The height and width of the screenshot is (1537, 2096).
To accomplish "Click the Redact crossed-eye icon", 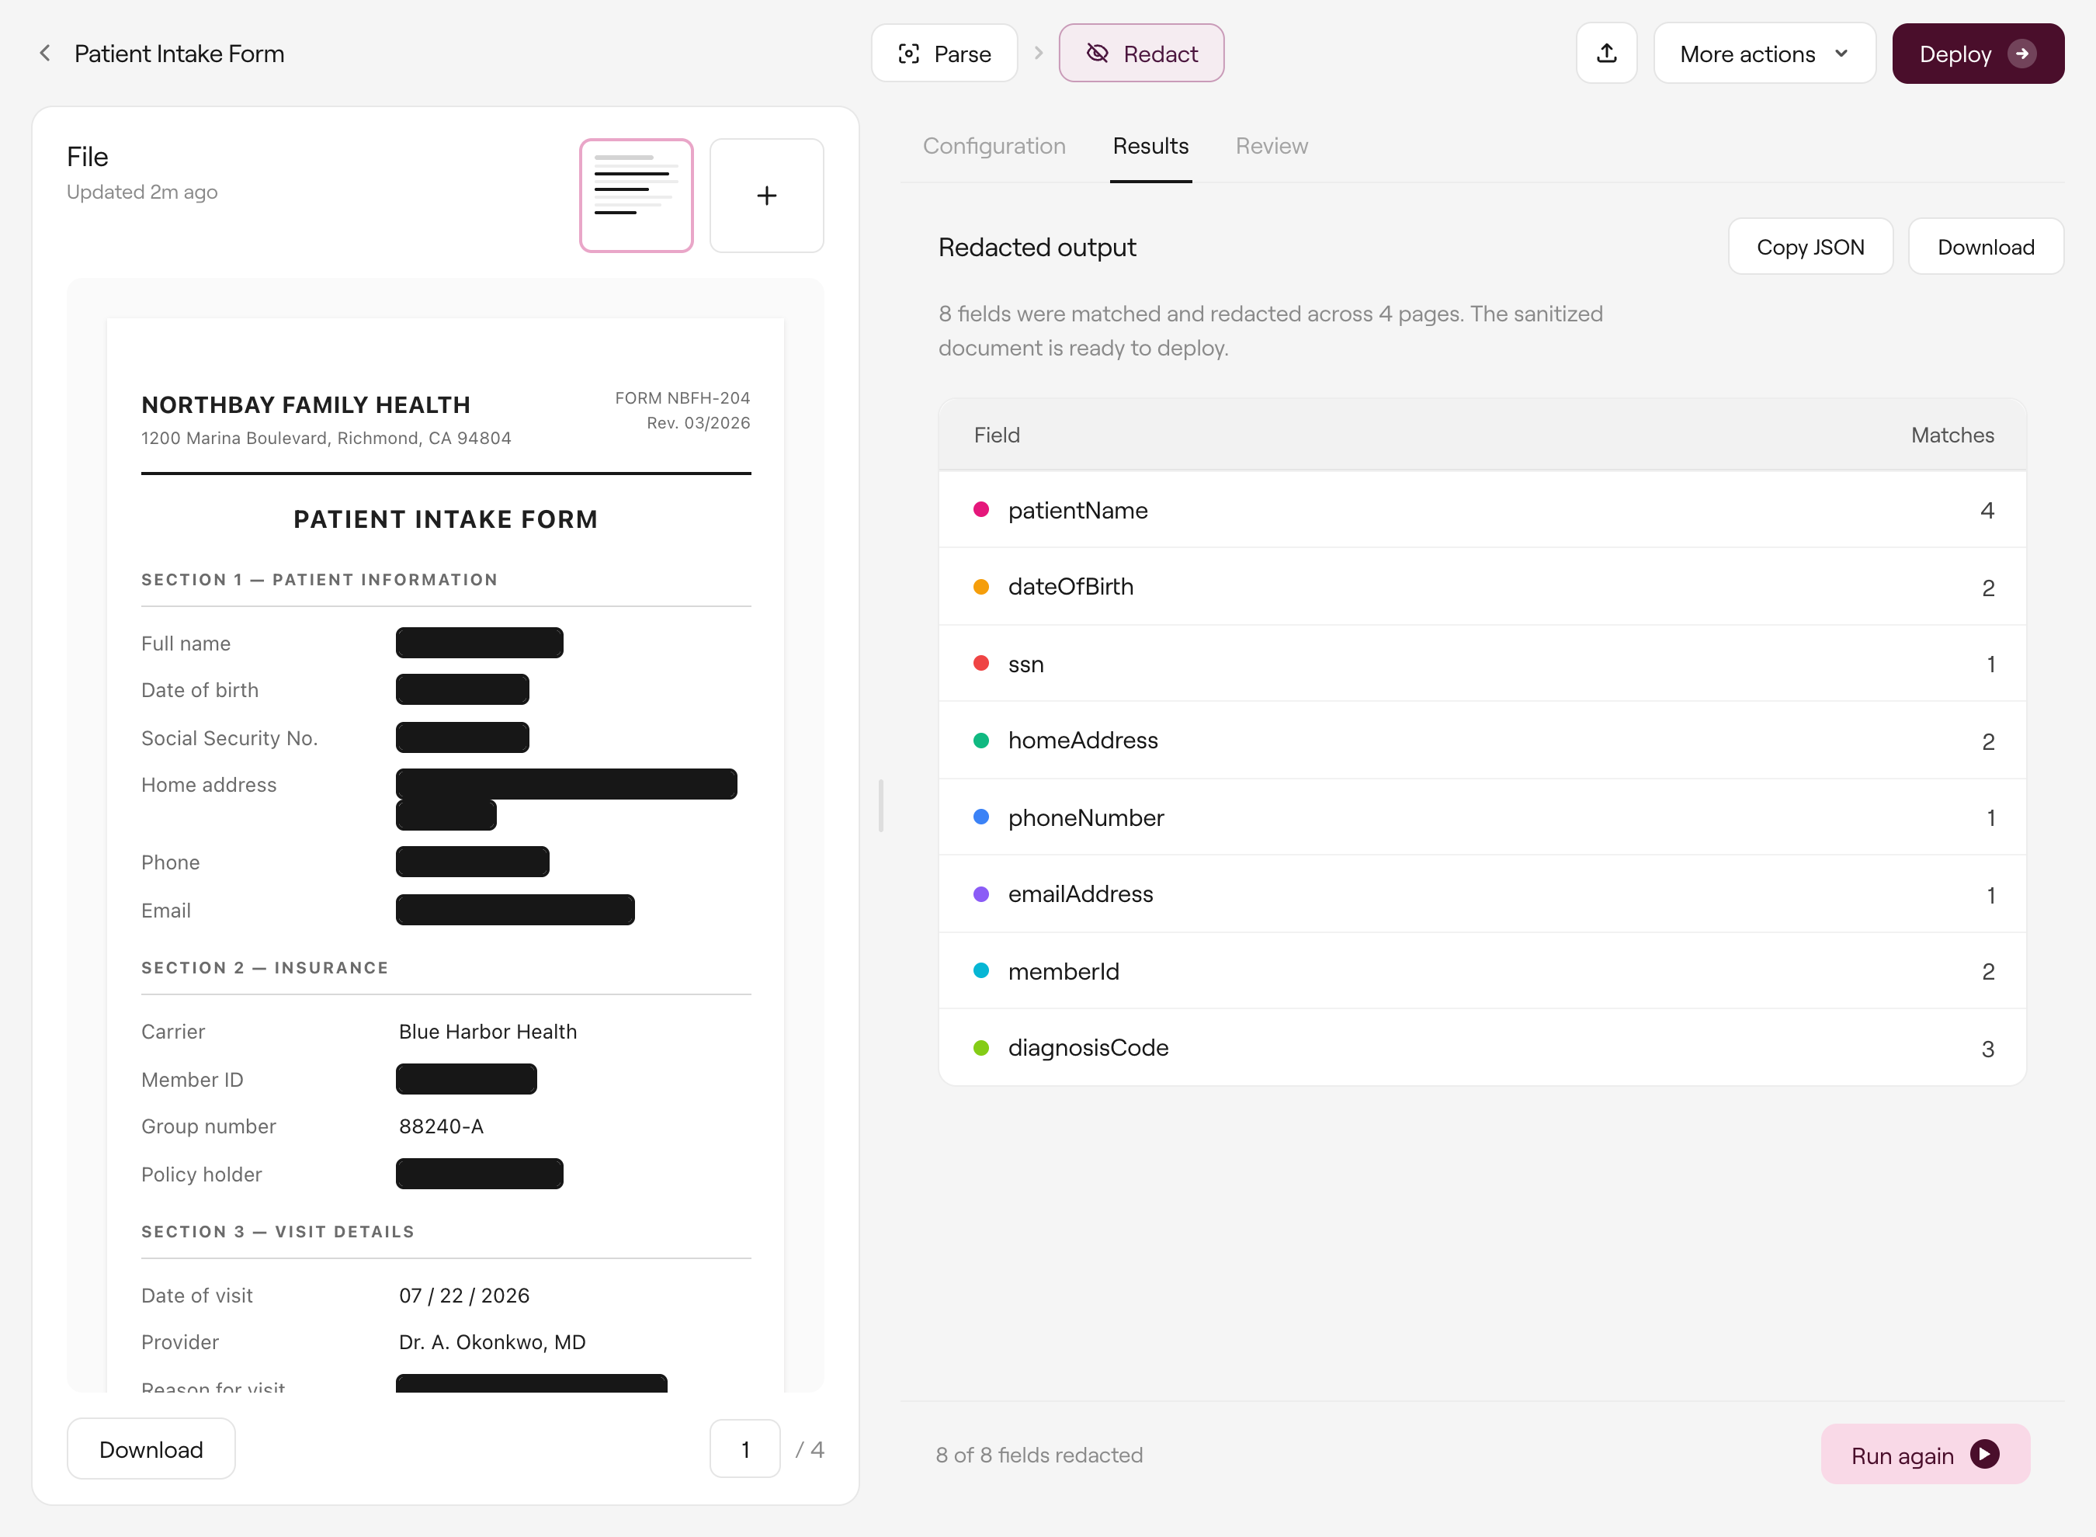I will [x=1098, y=53].
